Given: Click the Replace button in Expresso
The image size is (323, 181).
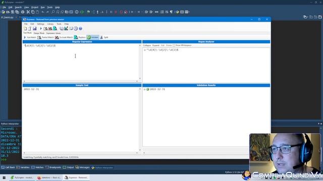Looking at the screenshot, I should pos(80,37).
